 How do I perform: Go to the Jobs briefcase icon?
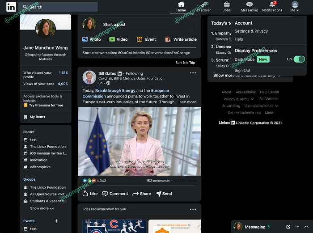click(x=227, y=5)
